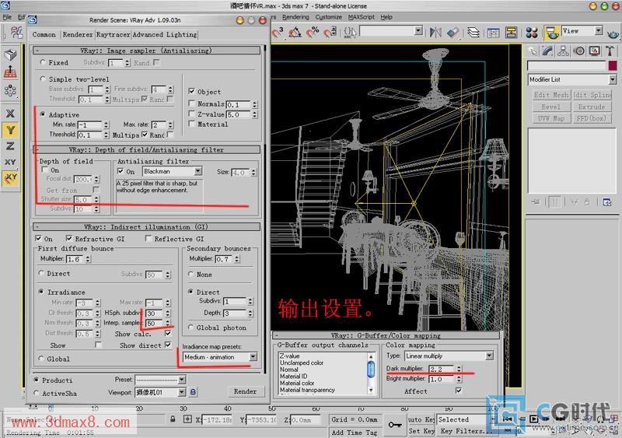Enable the Reflective GI checkbox
The height and width of the screenshot is (438, 622).
click(x=149, y=238)
